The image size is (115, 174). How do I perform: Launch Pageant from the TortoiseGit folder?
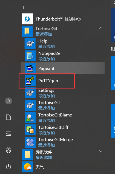(63, 68)
